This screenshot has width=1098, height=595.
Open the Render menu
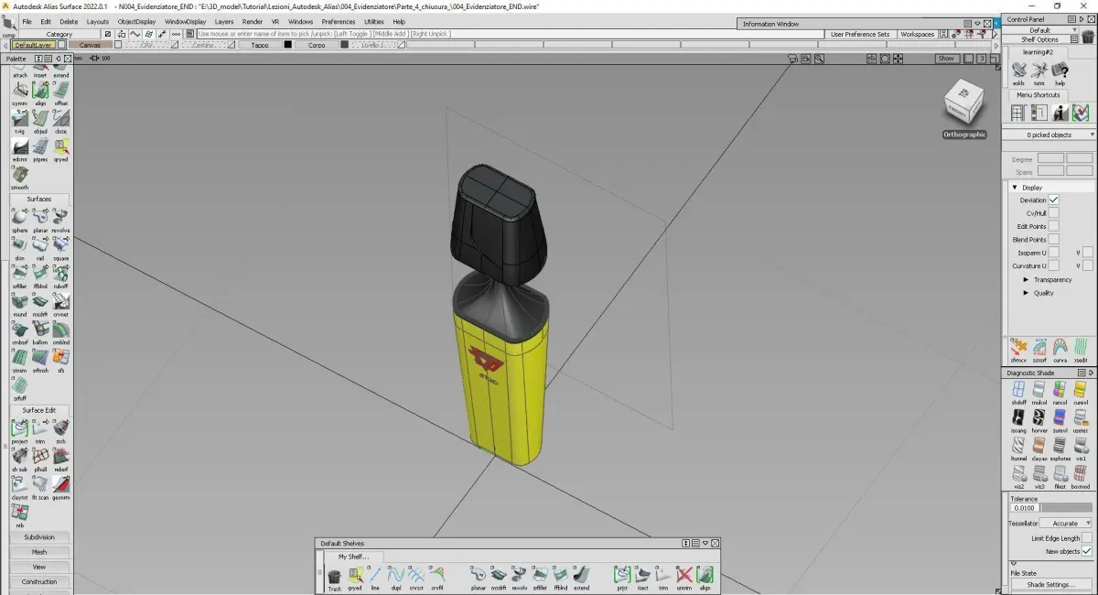(x=253, y=21)
